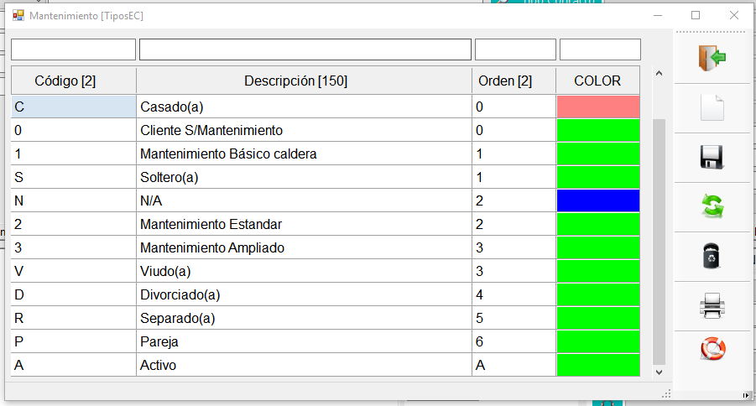756x406 pixels.
Task: Click the Mantenimiento window app icon
Action: click(x=18, y=15)
